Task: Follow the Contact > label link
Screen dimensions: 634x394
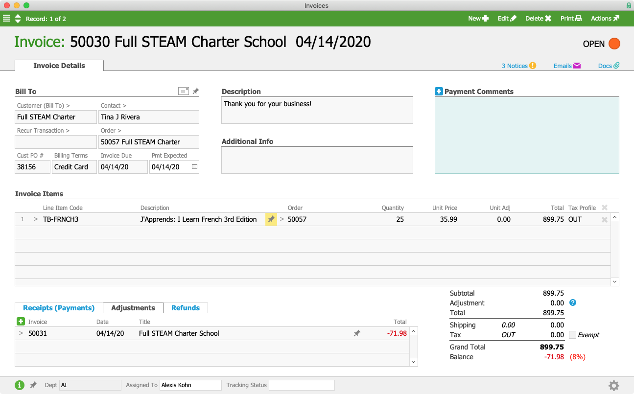Action: 114,105
